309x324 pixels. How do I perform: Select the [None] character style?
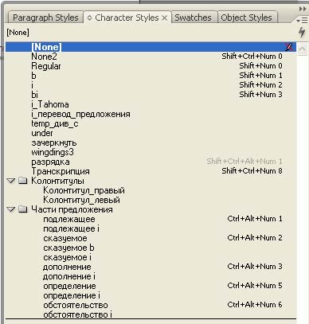pos(151,47)
